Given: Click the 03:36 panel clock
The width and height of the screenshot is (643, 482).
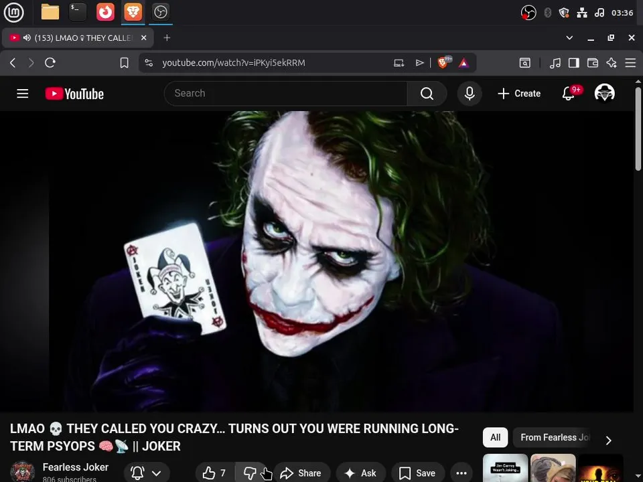Looking at the screenshot, I should pos(622,13).
